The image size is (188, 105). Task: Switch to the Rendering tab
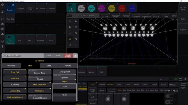click(11, 66)
